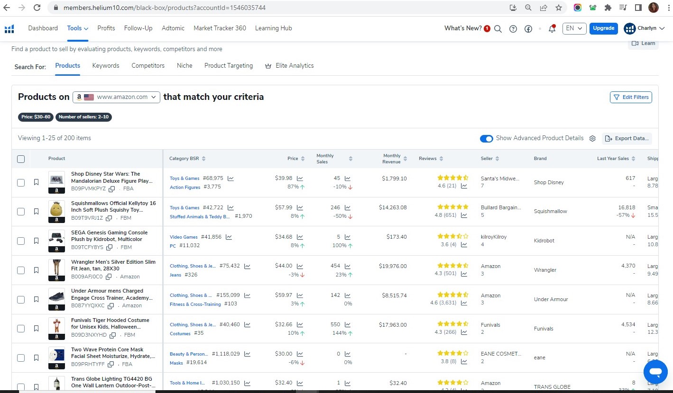The width and height of the screenshot is (673, 393).
Task: Switch to the Keywords search tab
Action: (106, 66)
